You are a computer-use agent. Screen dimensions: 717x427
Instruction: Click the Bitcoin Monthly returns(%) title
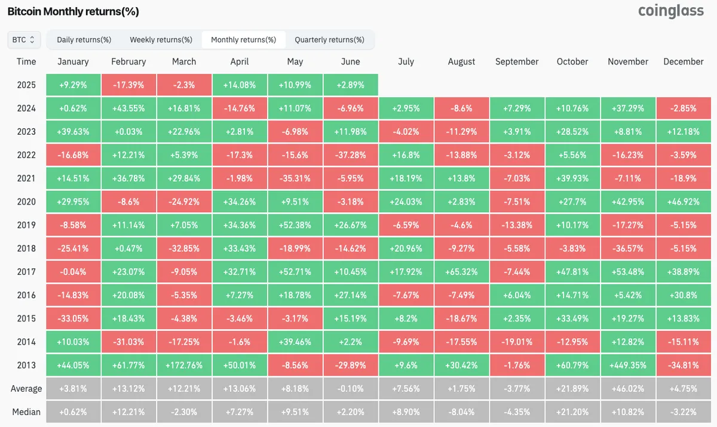point(73,11)
